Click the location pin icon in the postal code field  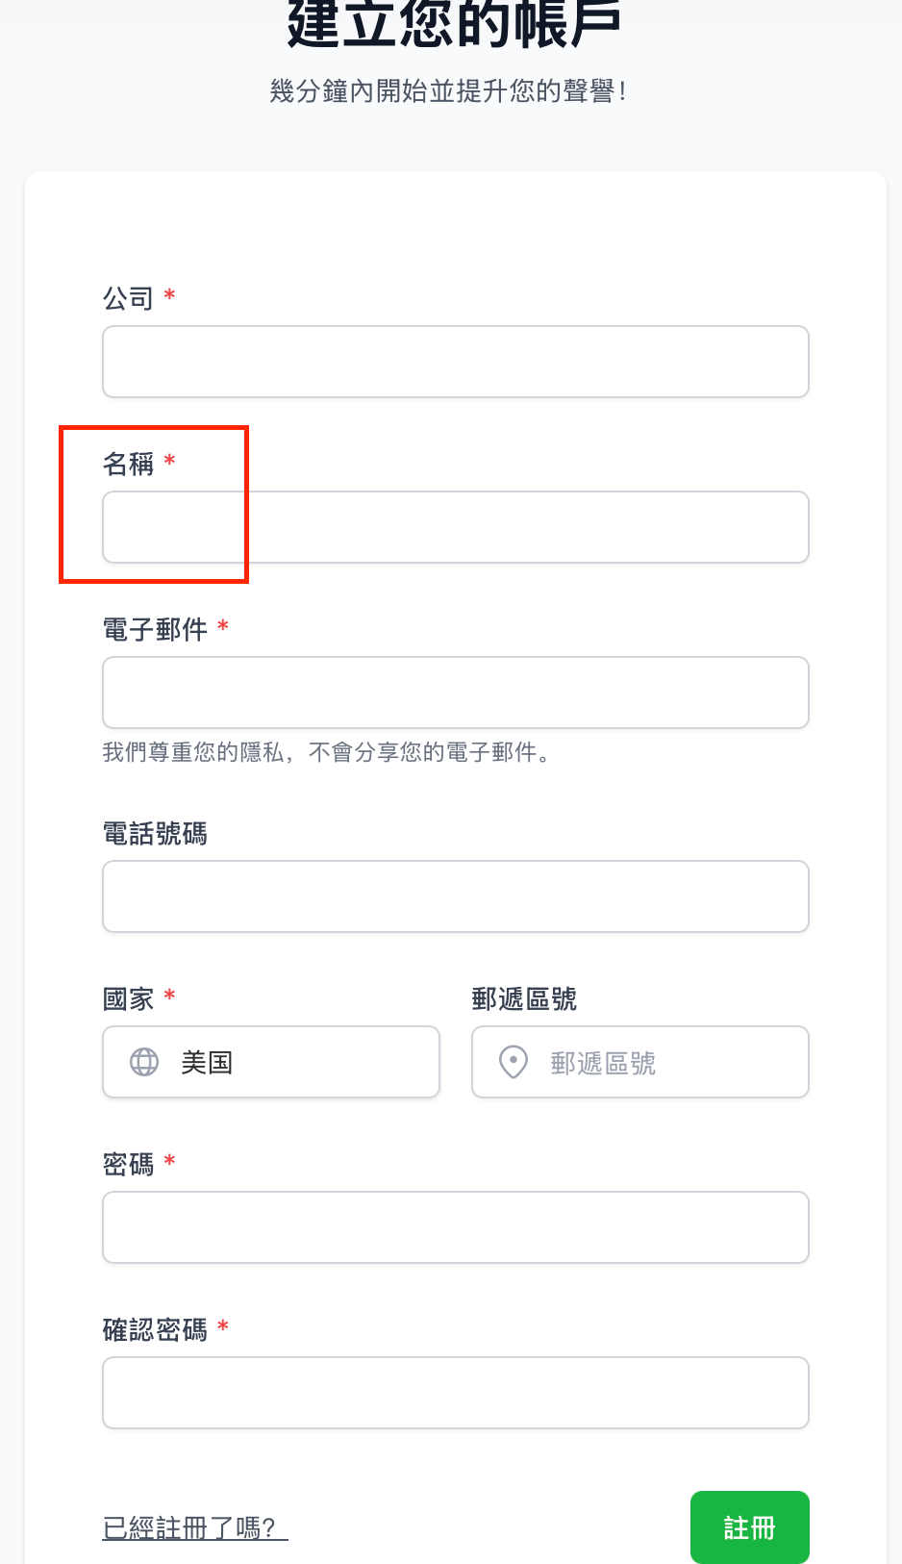click(x=514, y=1062)
